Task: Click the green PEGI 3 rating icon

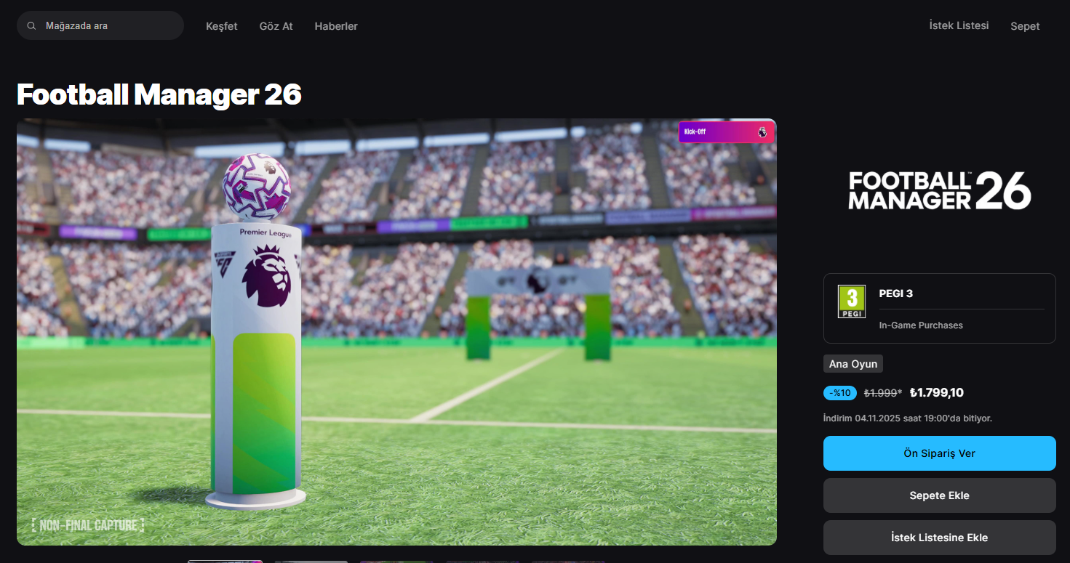Action: (x=852, y=301)
